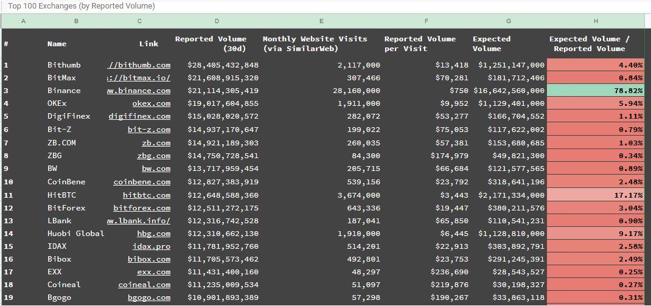
Task: Click the 9.17% ratio cell
Action: coord(596,234)
